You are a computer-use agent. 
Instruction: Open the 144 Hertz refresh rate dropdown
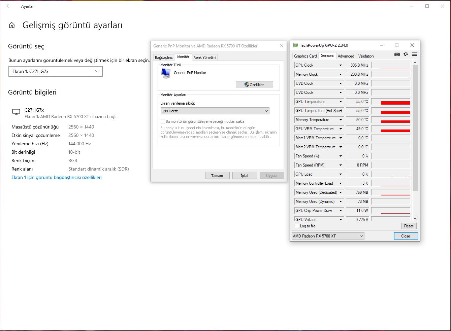click(215, 111)
